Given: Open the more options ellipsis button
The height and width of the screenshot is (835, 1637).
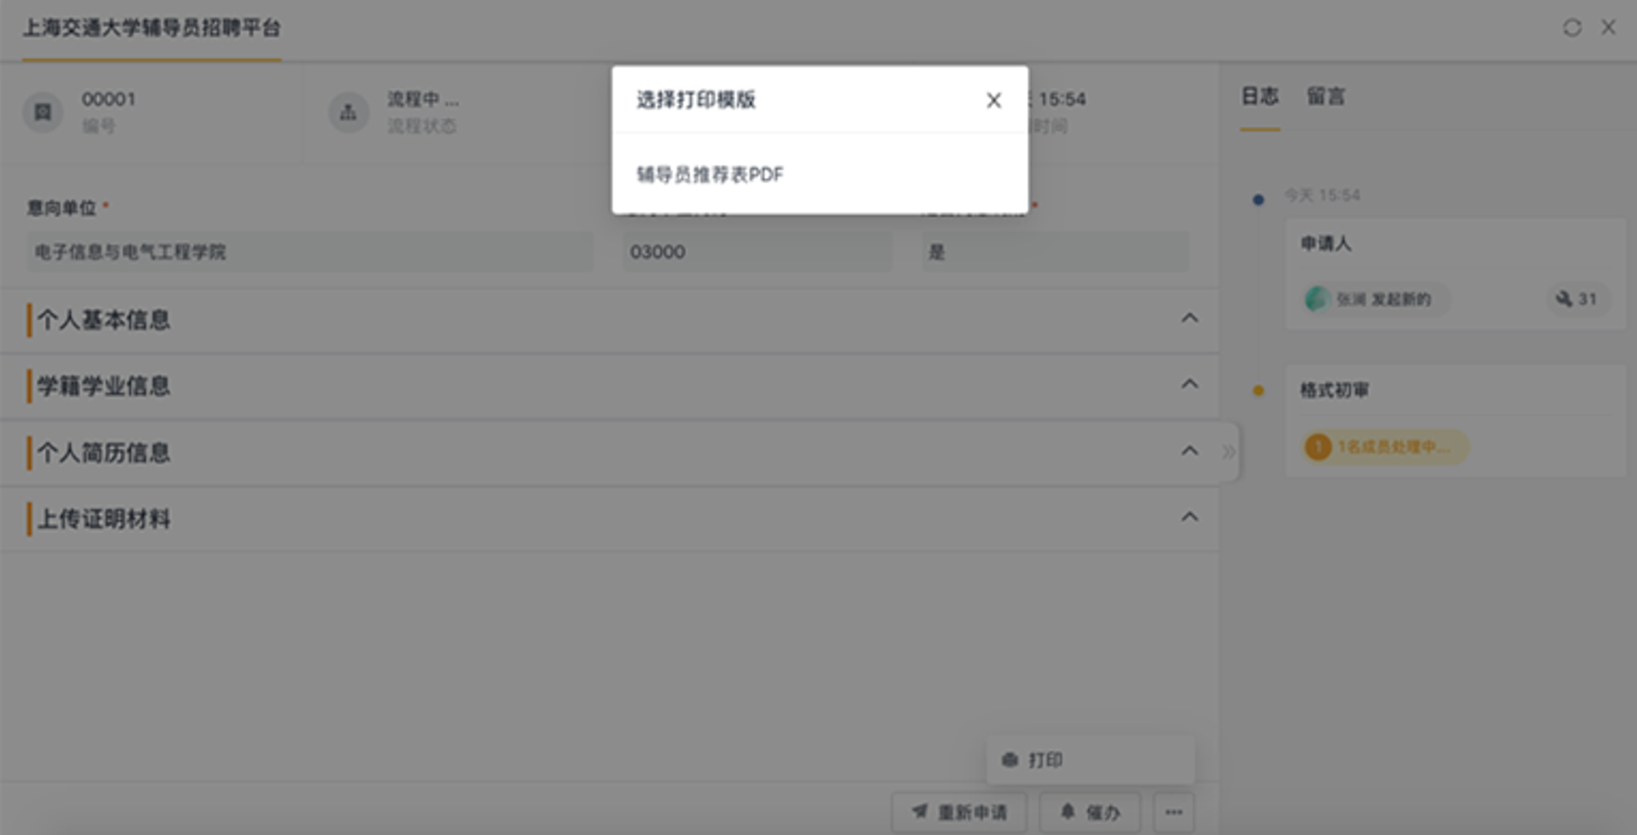Looking at the screenshot, I should [1173, 813].
